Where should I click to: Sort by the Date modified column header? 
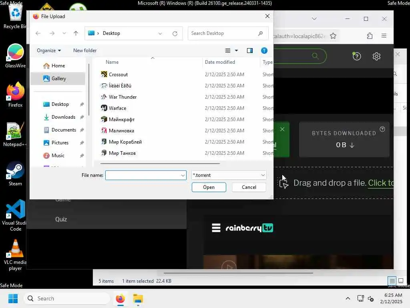point(220,62)
